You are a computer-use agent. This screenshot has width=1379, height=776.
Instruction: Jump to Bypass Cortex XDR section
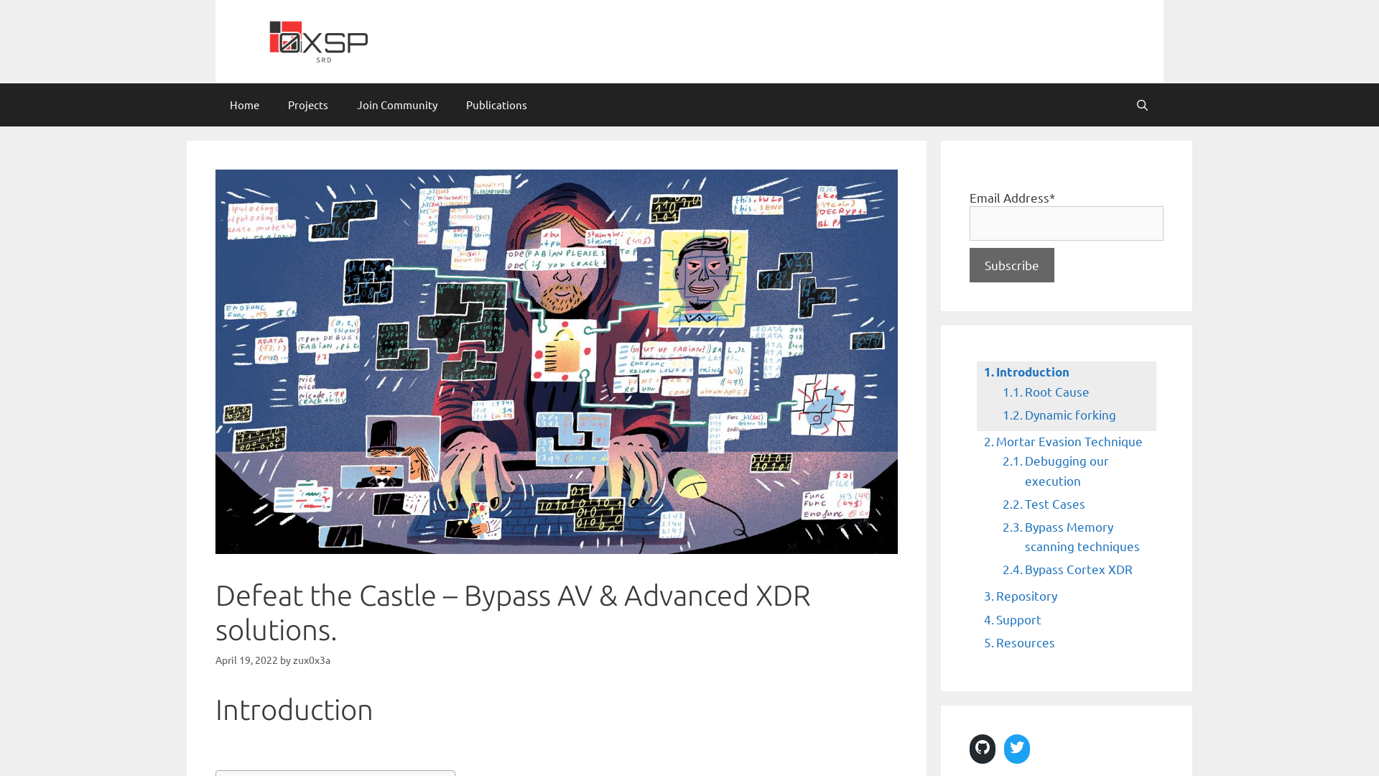1067,570
